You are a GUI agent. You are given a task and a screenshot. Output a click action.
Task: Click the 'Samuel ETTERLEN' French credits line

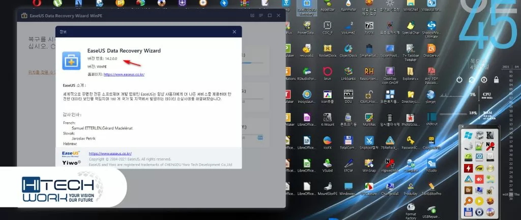point(102,128)
